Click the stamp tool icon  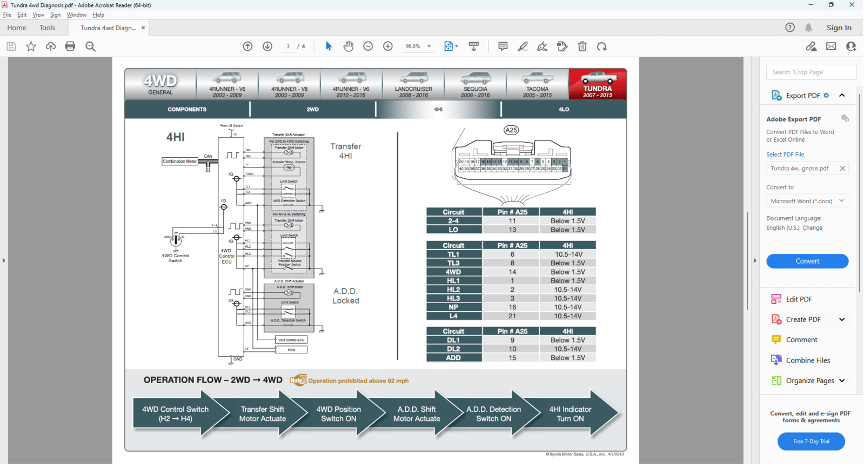click(x=562, y=46)
